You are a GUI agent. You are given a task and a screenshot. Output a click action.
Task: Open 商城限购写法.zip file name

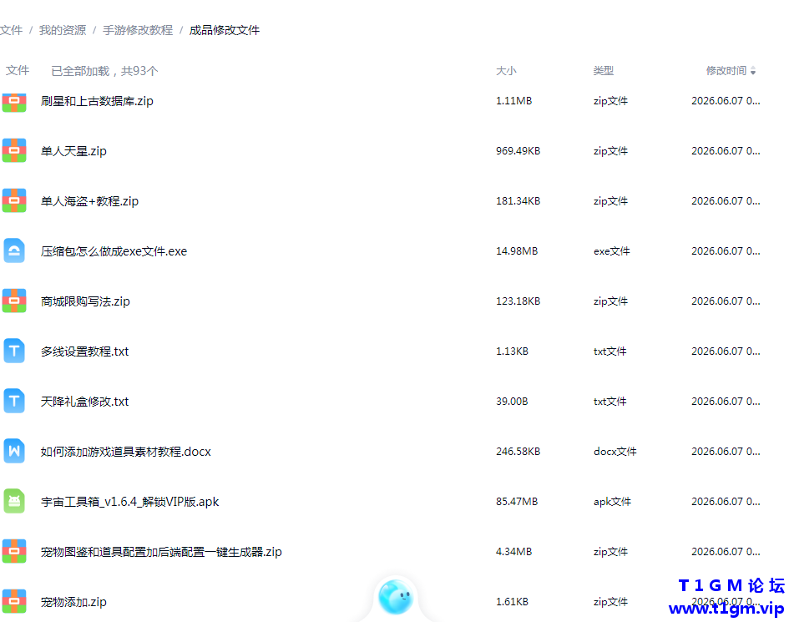pyautogui.click(x=85, y=301)
